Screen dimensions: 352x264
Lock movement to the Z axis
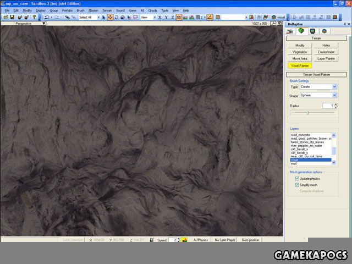pyautogui.click(x=172, y=17)
